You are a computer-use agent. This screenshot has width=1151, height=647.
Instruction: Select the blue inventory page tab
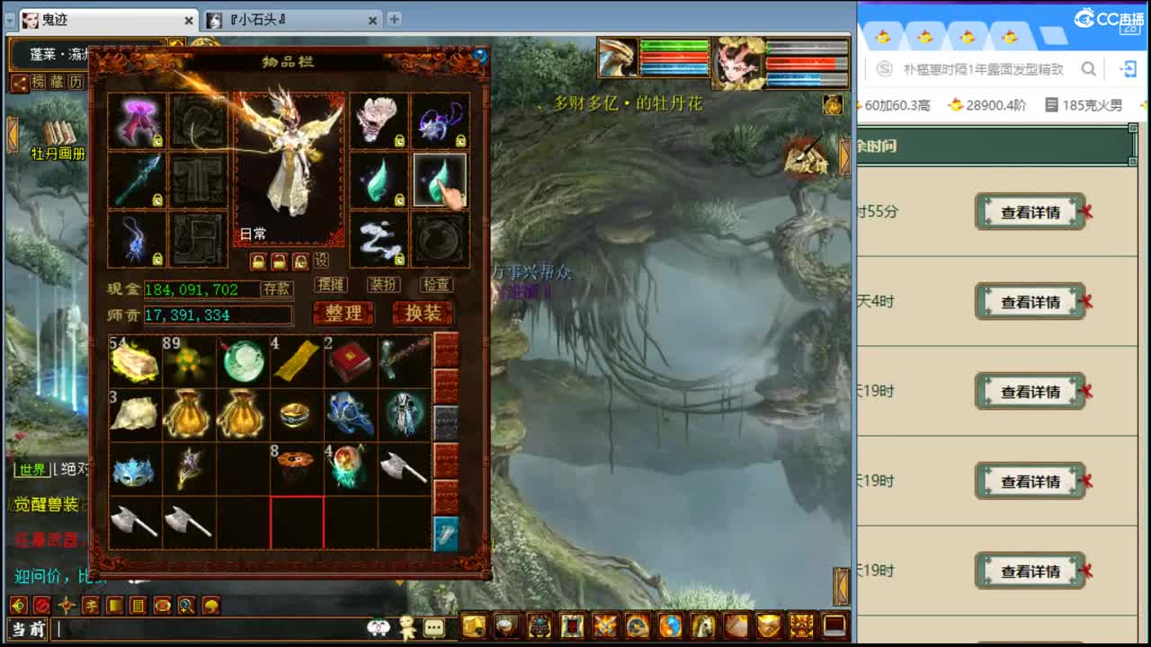coord(446,534)
